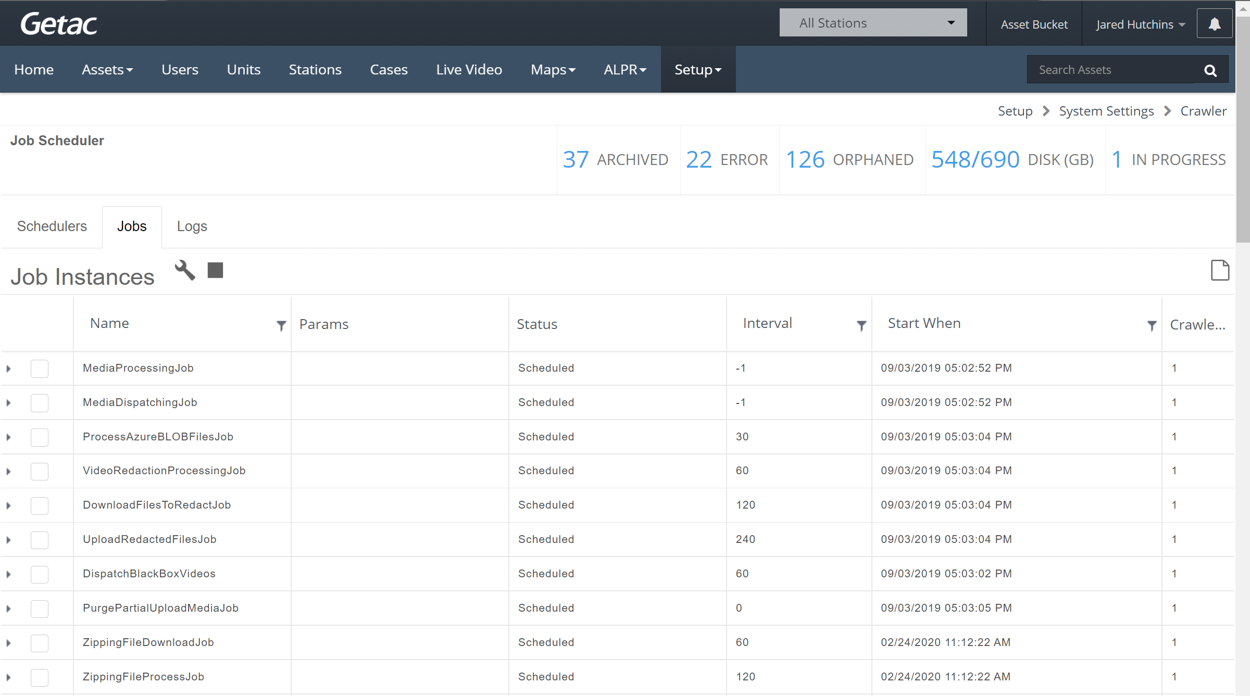The height and width of the screenshot is (696, 1250).
Task: Check the PurgePartialUploadMediaJob checkbox
Action: pyautogui.click(x=40, y=609)
